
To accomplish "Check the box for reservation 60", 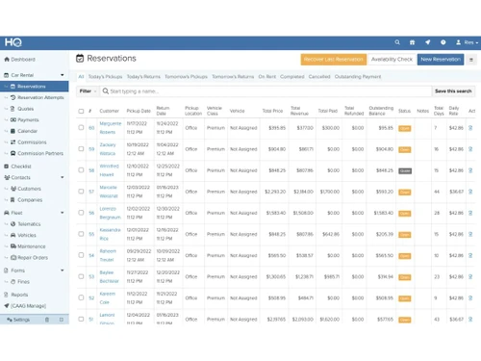I will tap(81, 128).
